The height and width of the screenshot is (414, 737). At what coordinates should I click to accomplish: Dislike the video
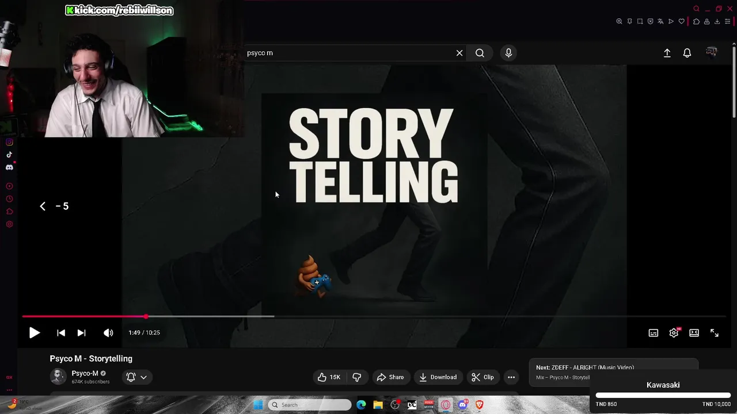coord(357,377)
